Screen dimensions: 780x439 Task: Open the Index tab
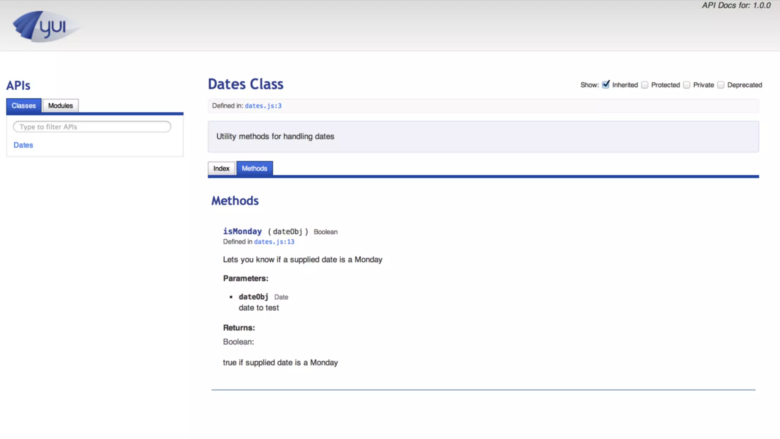(x=221, y=168)
